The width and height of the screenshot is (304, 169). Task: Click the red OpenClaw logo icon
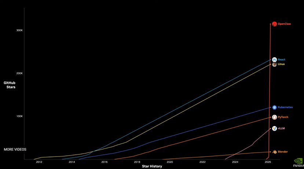click(274, 24)
